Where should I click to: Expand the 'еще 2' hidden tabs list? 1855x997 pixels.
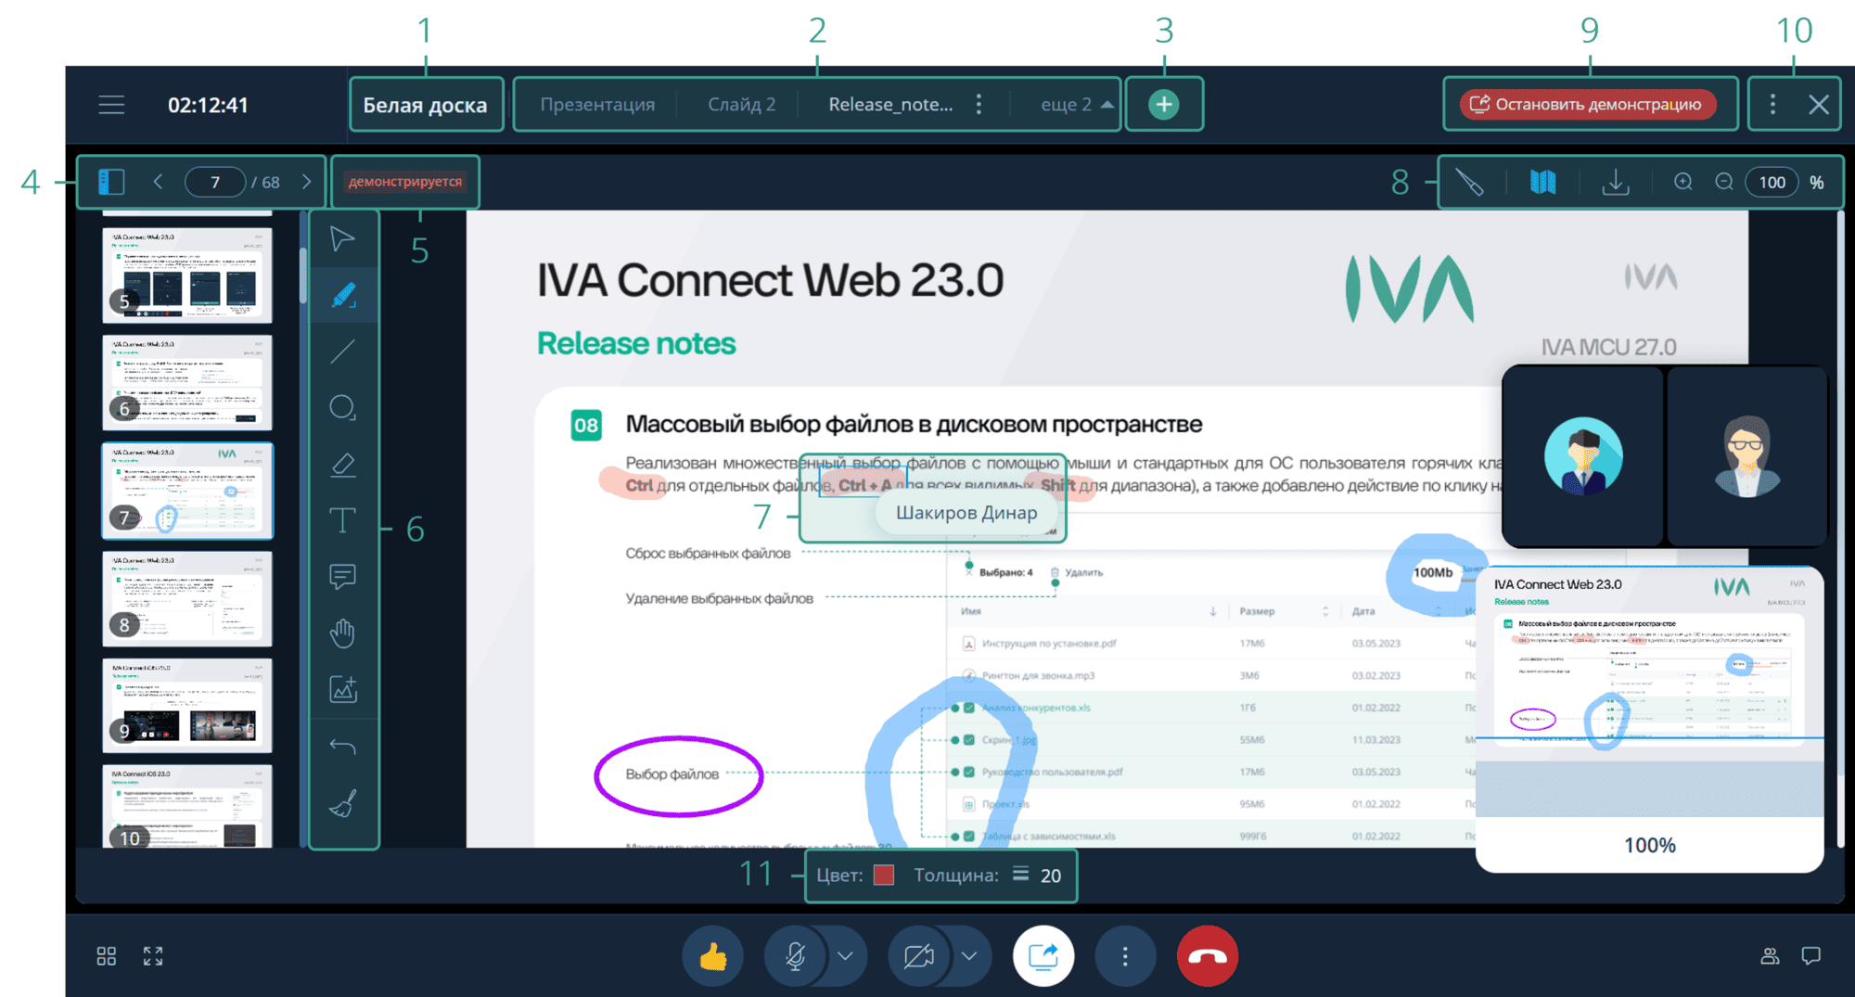(1076, 105)
